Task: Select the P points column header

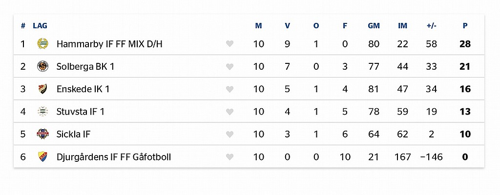Action: click(x=465, y=26)
